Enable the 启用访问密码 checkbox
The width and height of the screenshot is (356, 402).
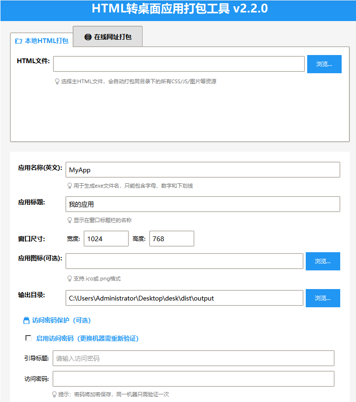click(28, 338)
